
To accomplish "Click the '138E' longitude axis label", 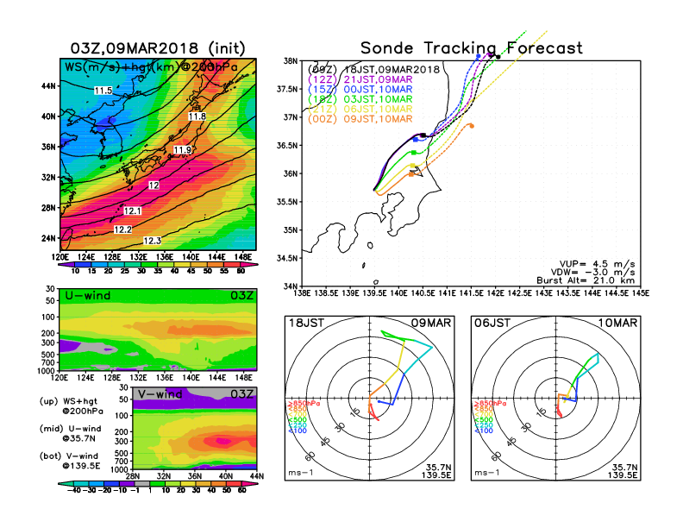I will [302, 293].
